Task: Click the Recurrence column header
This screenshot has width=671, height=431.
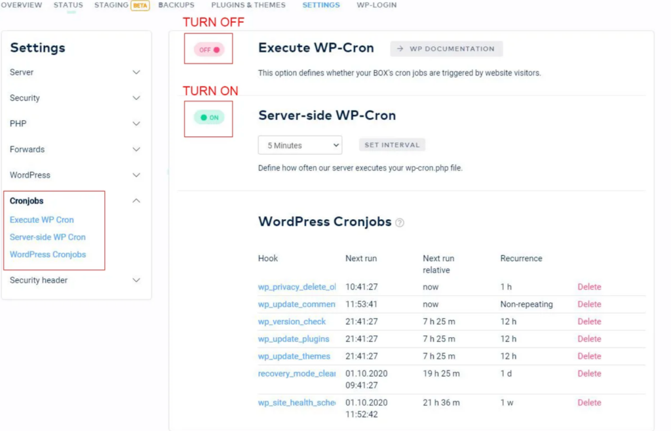Action: [521, 258]
